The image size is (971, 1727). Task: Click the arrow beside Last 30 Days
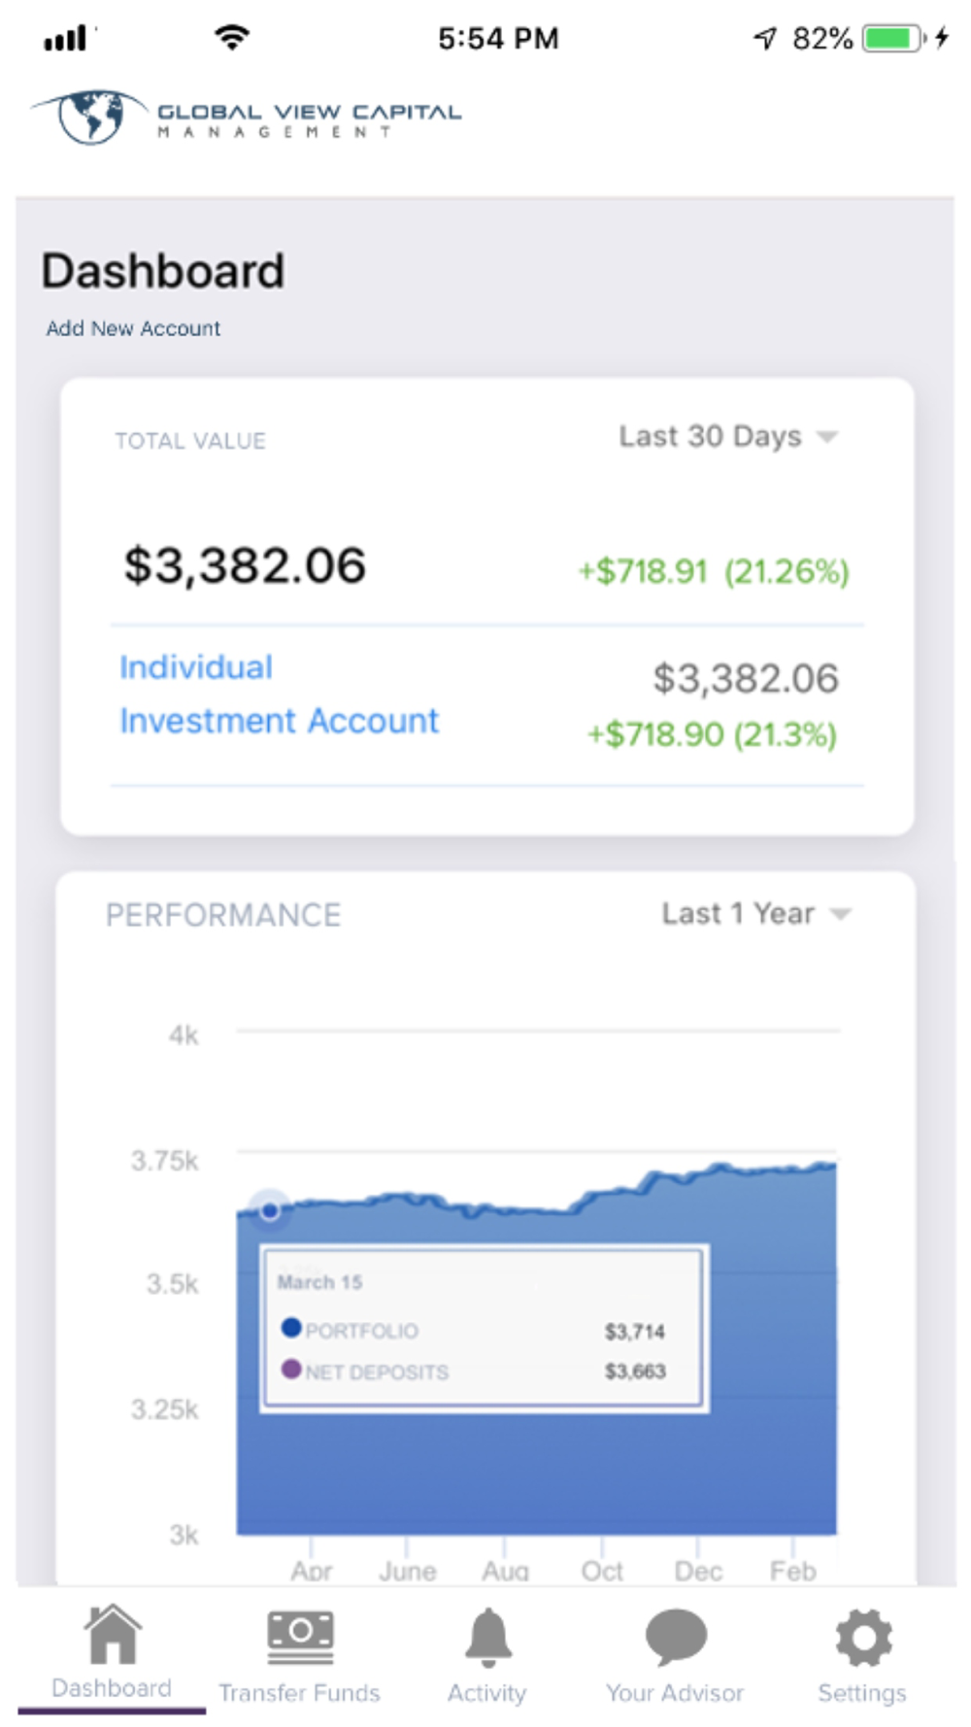point(826,437)
